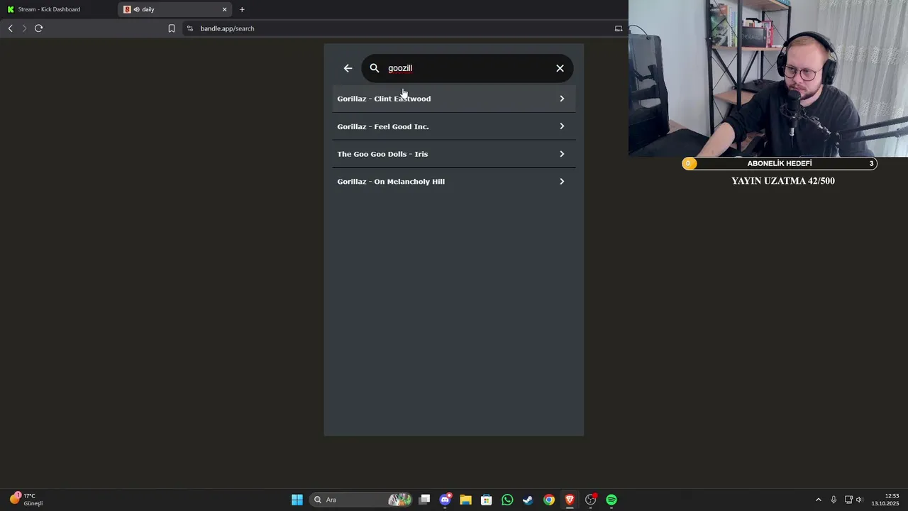Screen dimensions: 908x511
Task: Open Microsoft Store from the taskbar
Action: (x=486, y=500)
